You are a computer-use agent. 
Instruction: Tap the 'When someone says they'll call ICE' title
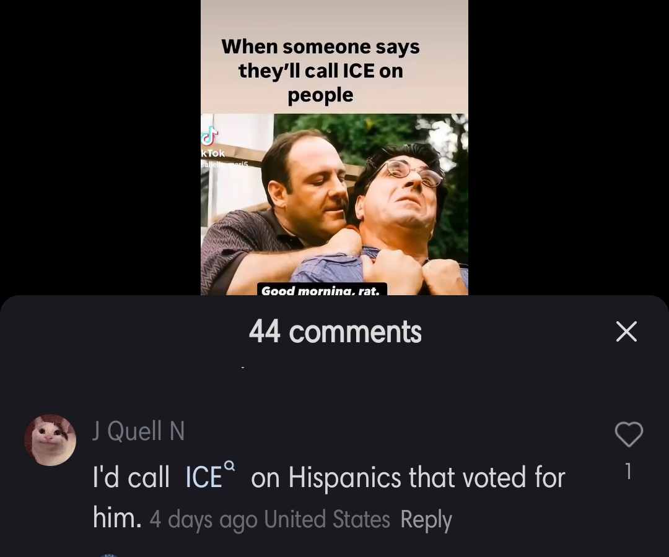click(x=320, y=71)
